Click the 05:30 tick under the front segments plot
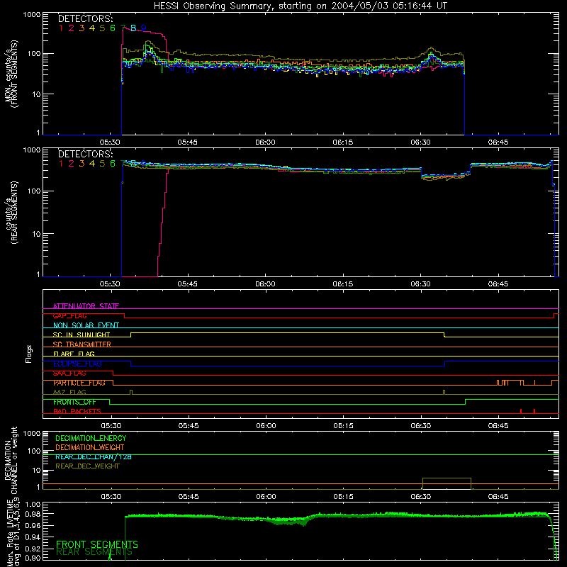Viewport: 567px width, 567px height. [x=110, y=142]
